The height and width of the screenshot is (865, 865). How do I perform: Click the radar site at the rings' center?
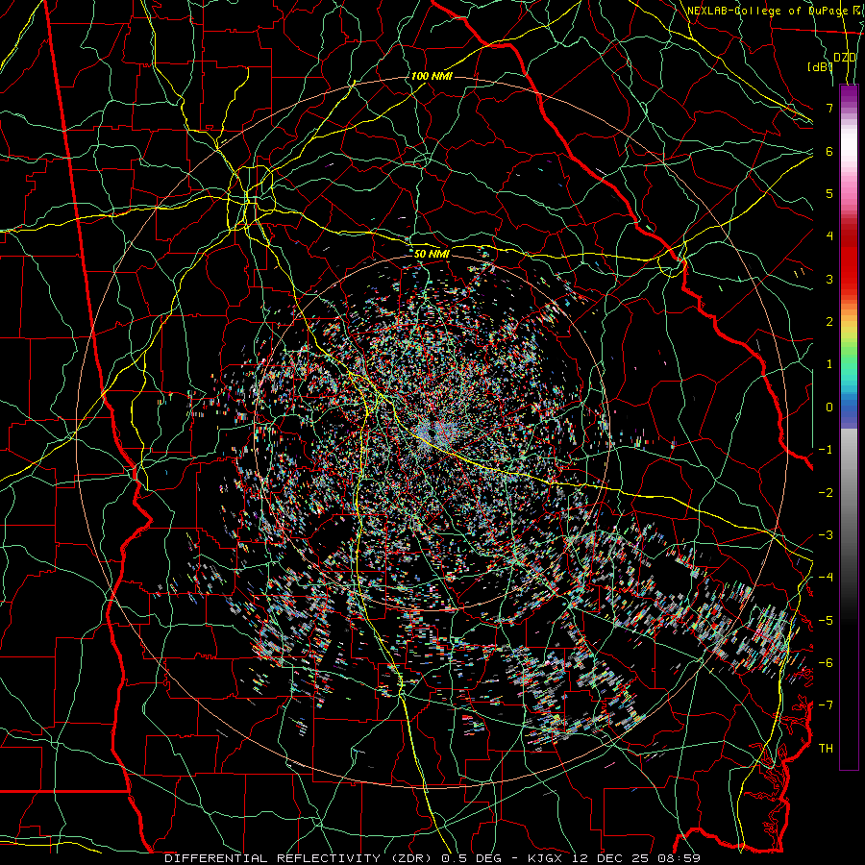(x=432, y=433)
